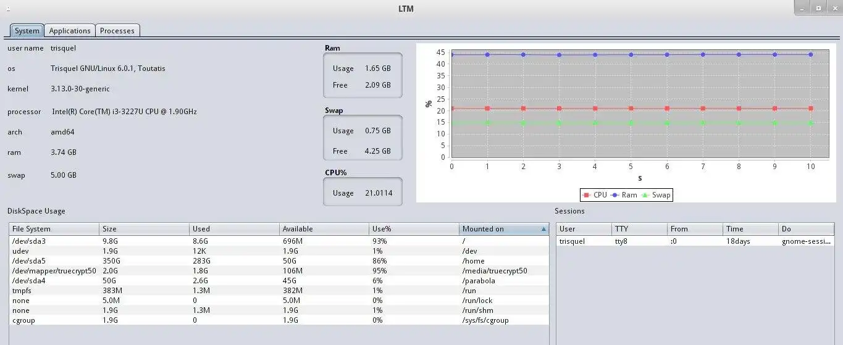The width and height of the screenshot is (843, 345).
Task: Select the udev file system row
Action: pos(279,251)
